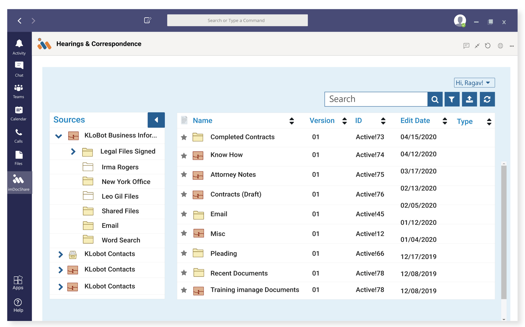This screenshot has height=327, width=525.
Task: Open the Contracts (Draft) workspace
Action: pyautogui.click(x=236, y=194)
